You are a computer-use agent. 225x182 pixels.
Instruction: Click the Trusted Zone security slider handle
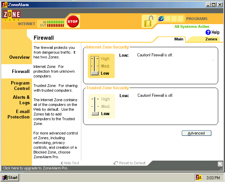click(95, 113)
